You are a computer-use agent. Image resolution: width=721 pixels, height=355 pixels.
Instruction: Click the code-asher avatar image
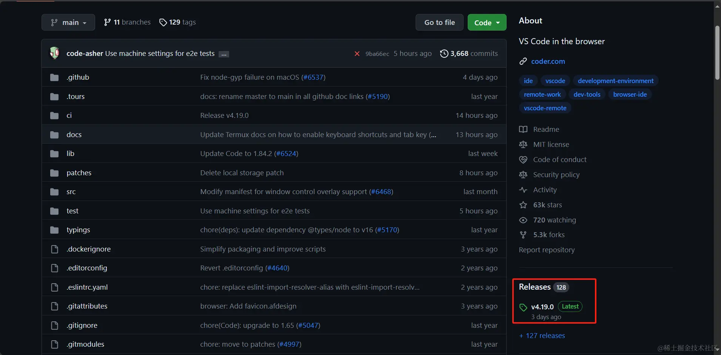pos(55,53)
